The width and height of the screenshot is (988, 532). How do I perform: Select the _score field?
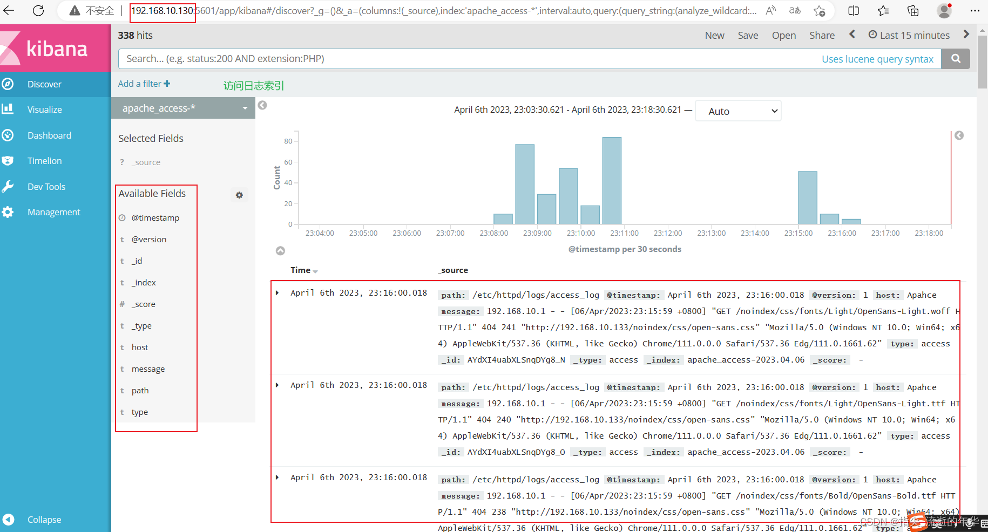(x=144, y=304)
